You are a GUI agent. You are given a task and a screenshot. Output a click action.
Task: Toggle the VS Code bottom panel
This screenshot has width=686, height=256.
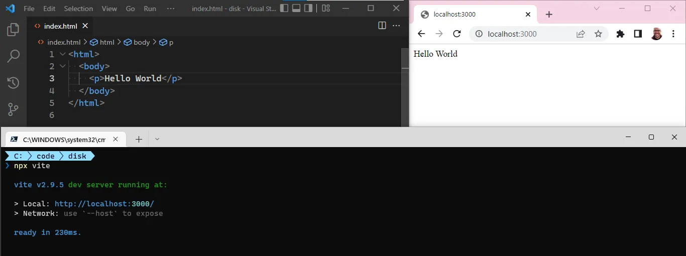pyautogui.click(x=296, y=9)
